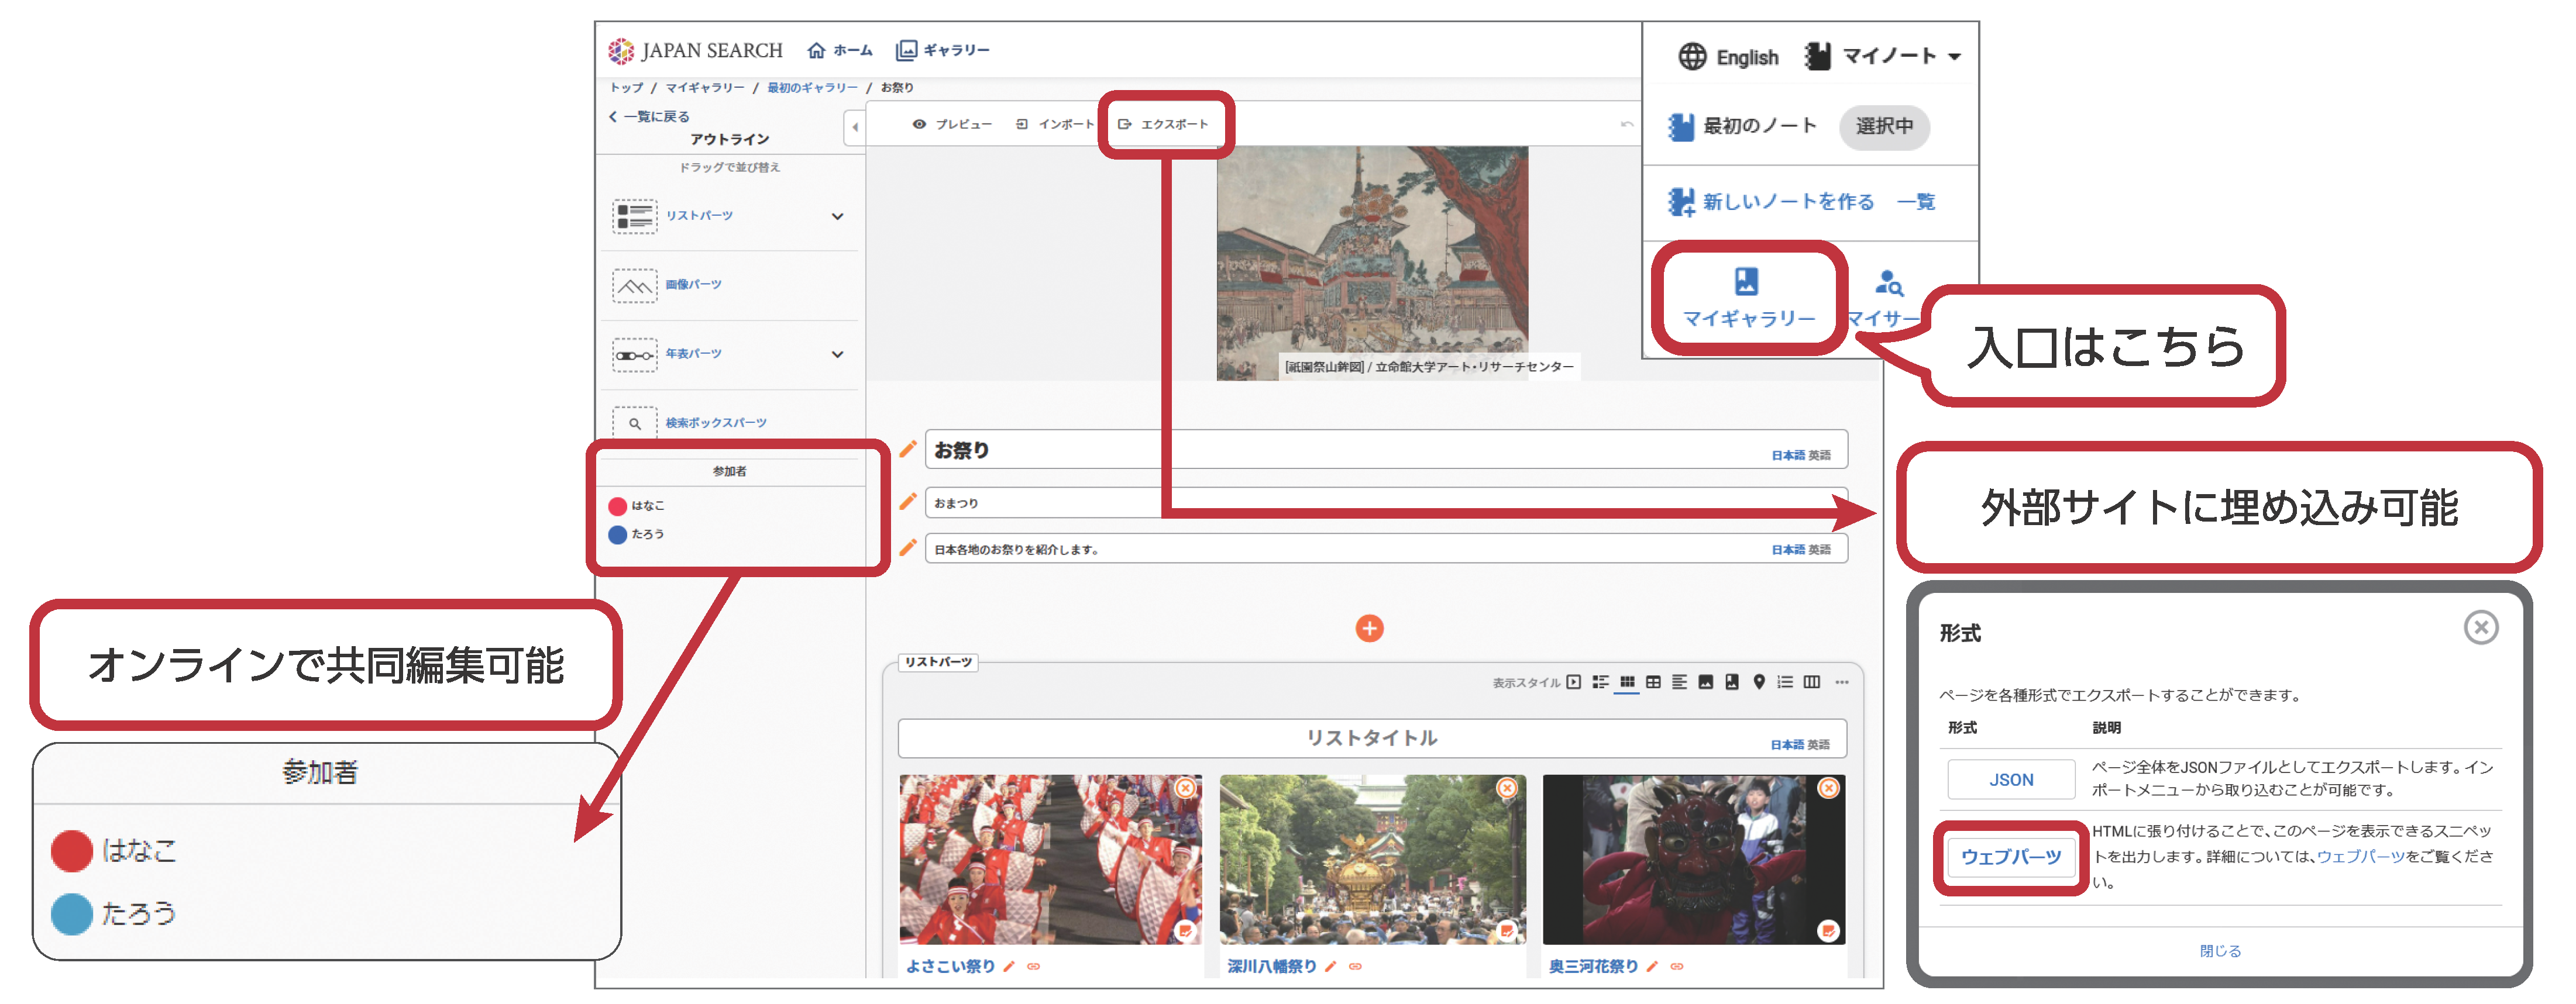Open ギャラリー in top navigation
2576x1004 pixels.
tap(943, 50)
